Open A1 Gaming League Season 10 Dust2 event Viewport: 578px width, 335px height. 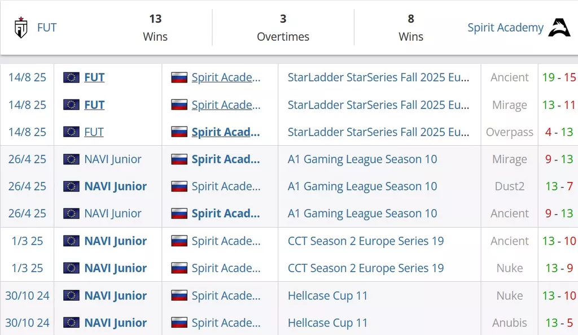click(x=362, y=186)
